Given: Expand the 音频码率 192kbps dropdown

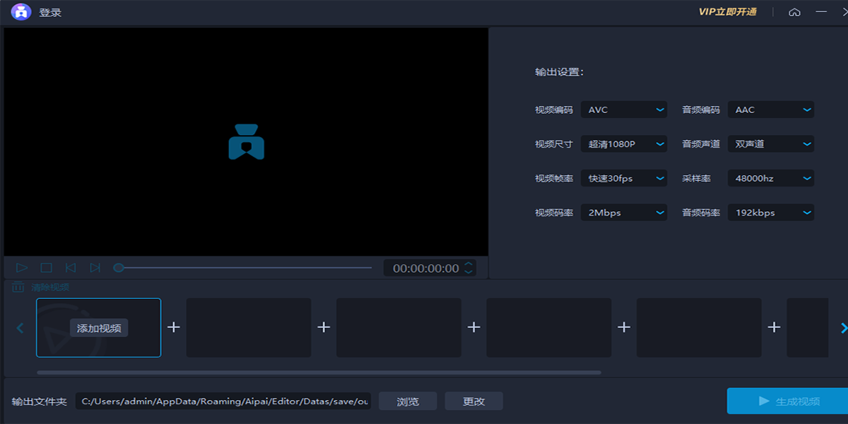Looking at the screenshot, I should [x=770, y=213].
